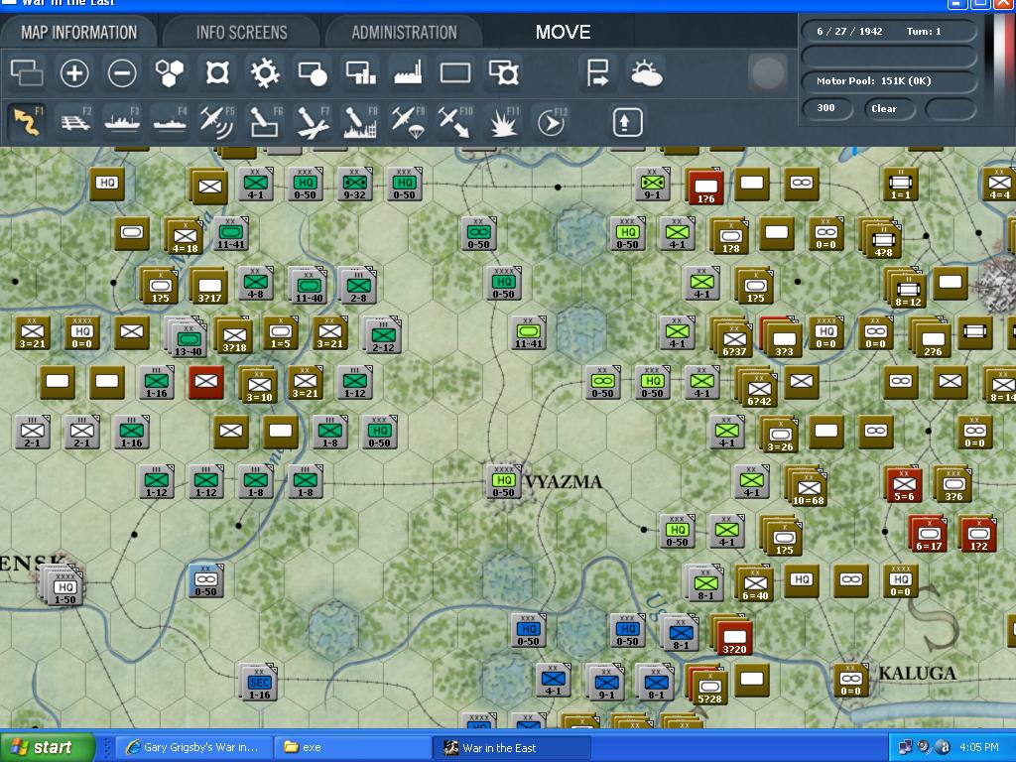1016x762 pixels.
Task: Select the F4 amphibious ship mode icon
Action: click(170, 122)
